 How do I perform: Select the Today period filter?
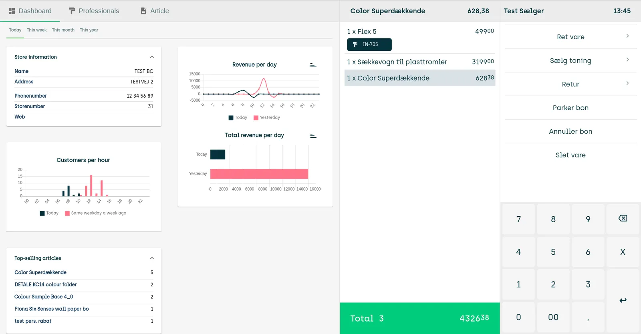[15, 30]
